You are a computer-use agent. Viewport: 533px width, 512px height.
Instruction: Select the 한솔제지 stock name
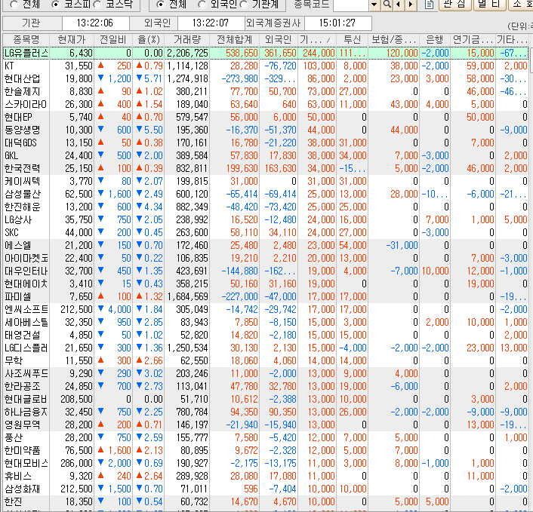[x=22, y=92]
